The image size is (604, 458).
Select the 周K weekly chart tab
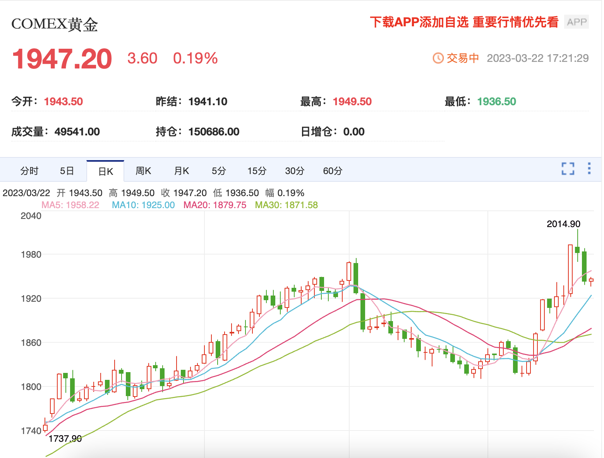coord(143,170)
